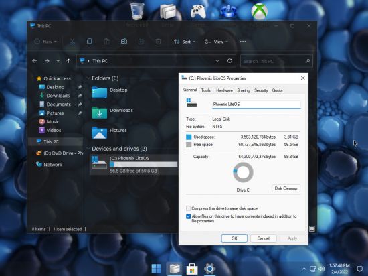The height and width of the screenshot is (276, 368).
Task: Select the (C:) Phoenix LiteOS drive icon
Action: [99, 163]
